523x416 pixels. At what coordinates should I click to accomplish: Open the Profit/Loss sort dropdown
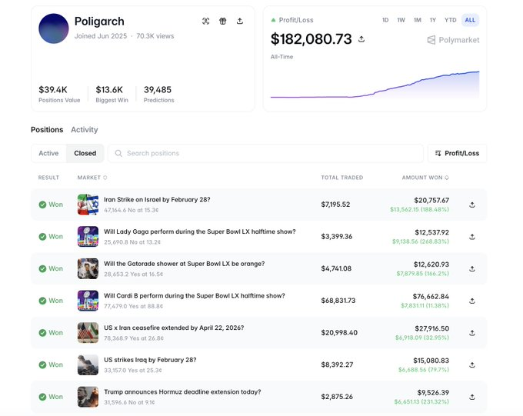[x=457, y=153]
